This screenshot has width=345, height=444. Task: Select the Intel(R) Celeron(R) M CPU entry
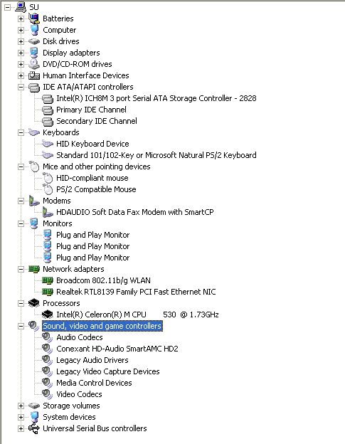tap(137, 314)
